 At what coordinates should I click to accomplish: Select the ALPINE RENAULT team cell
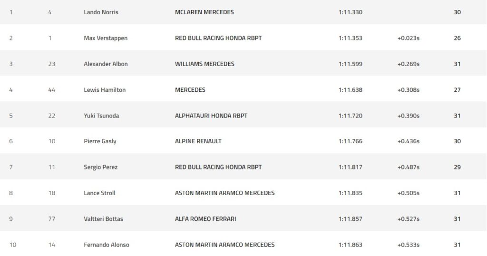198,141
